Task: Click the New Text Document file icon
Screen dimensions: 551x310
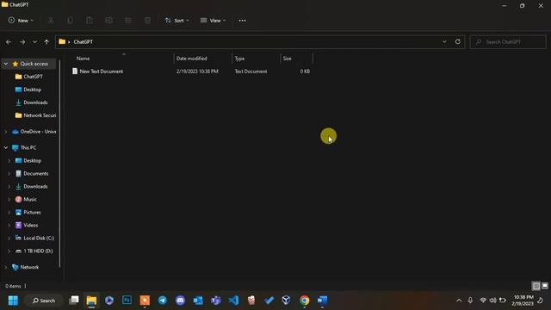Action: pos(75,71)
